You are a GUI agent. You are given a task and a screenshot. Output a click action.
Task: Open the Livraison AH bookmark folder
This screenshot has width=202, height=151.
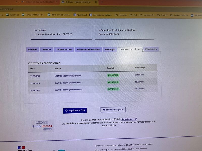147,15
